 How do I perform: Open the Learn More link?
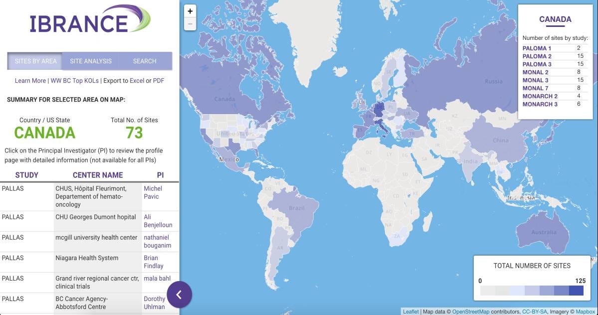[30, 81]
